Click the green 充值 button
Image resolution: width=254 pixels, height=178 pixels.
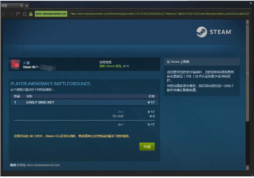click(x=147, y=147)
